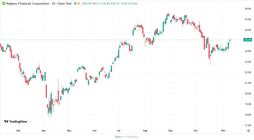Click the 26.00 price axis label
254x140 pixels.
(248, 30)
